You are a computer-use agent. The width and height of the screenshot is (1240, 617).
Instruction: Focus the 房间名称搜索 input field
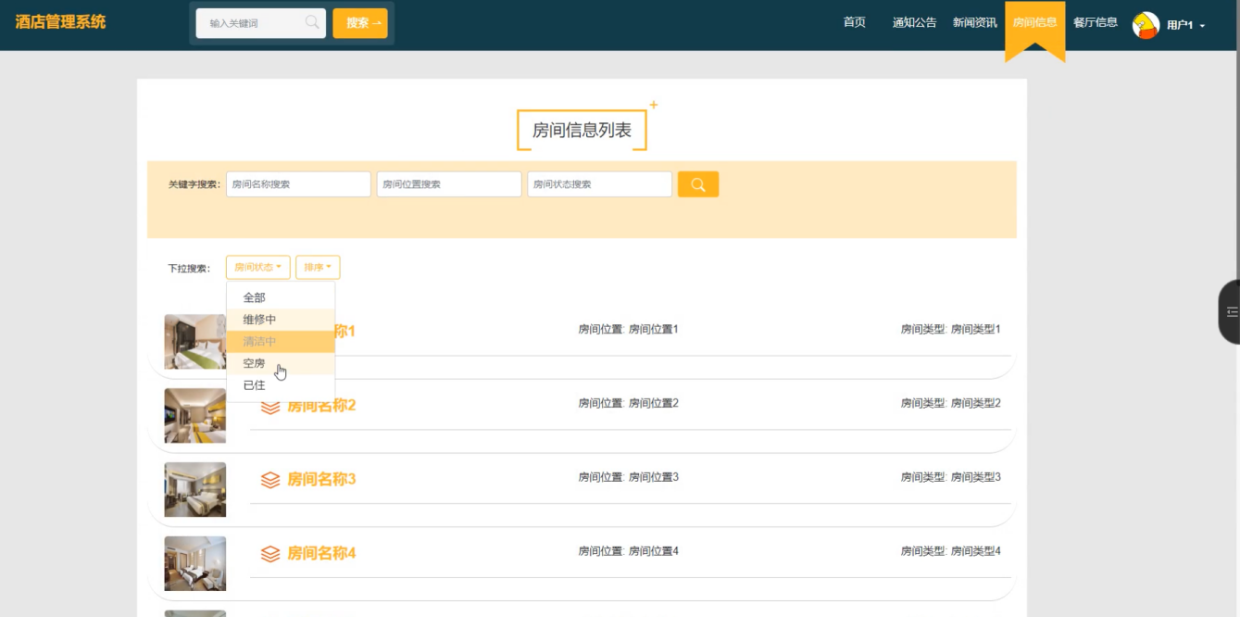(298, 184)
